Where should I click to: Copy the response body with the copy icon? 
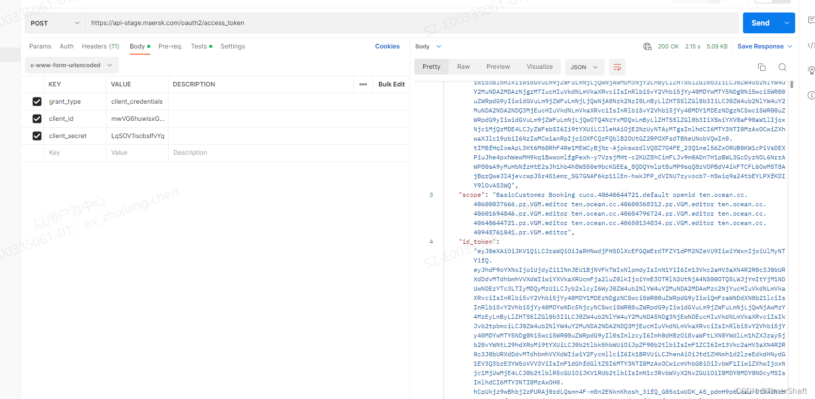(761, 67)
